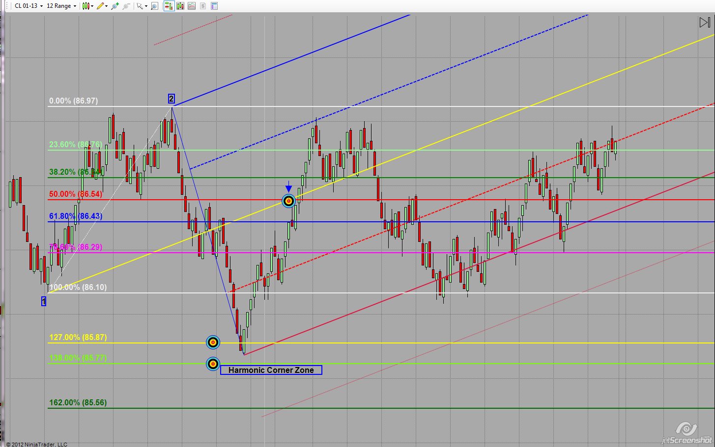The image size is (715, 447).
Task: Click the 138.00% (85.77) Fibonacci label
Action: (78, 358)
